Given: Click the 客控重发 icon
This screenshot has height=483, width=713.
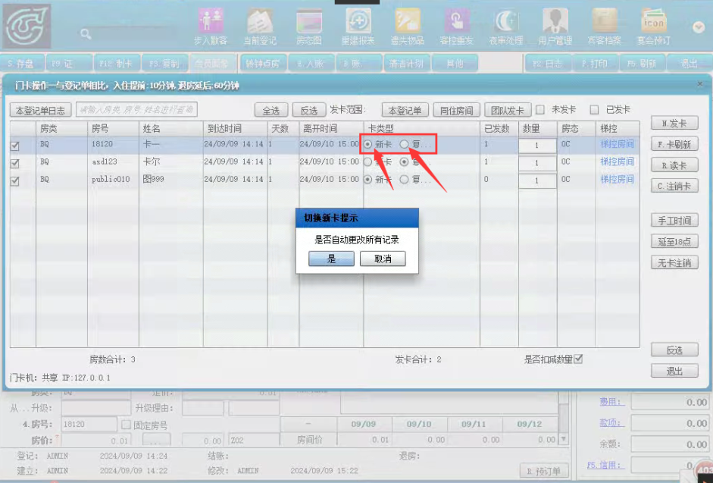Looking at the screenshot, I should coord(457,27).
